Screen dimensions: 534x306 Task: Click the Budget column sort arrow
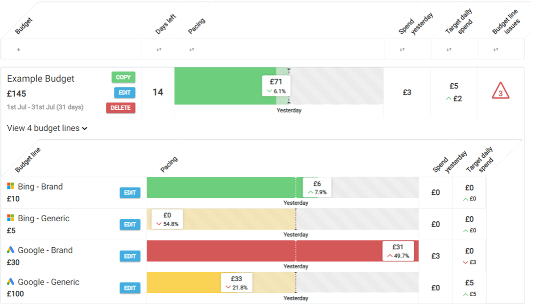[19, 49]
